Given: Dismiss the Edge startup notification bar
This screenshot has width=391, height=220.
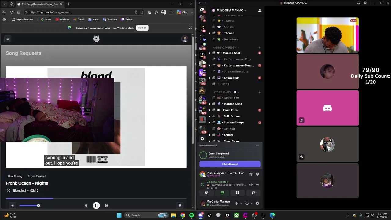Looking at the screenshot, I should 190,28.
